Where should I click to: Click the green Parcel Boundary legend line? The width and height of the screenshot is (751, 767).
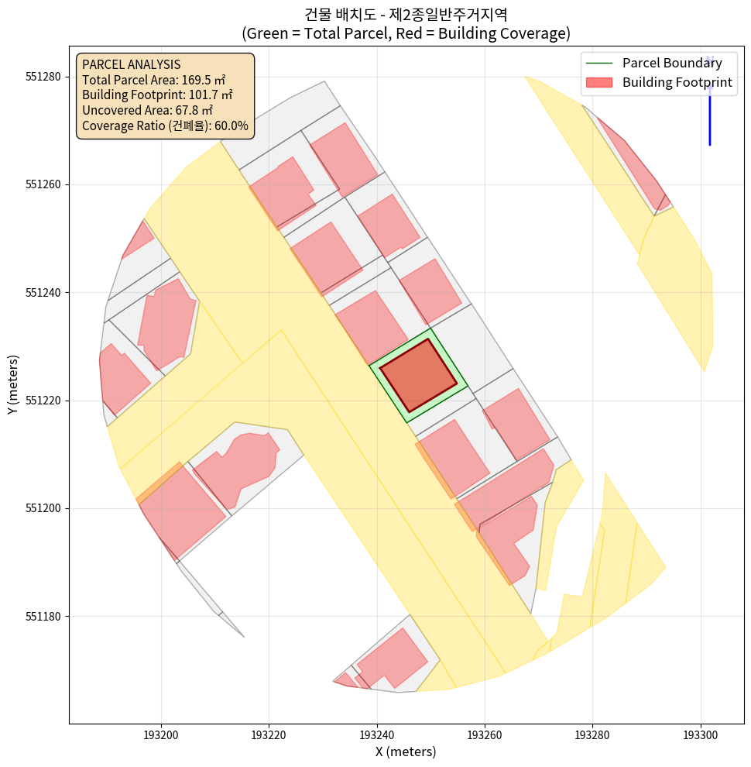599,64
